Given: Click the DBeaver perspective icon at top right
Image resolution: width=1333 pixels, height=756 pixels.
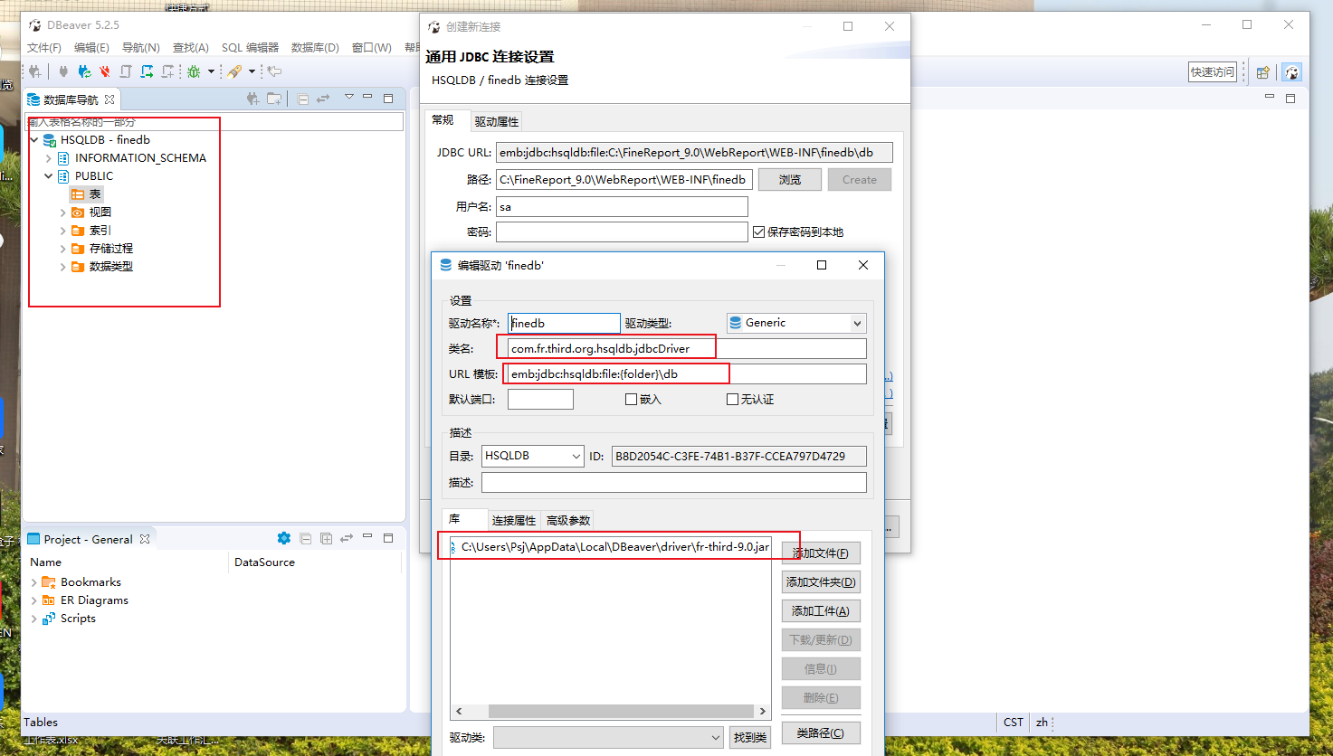Looking at the screenshot, I should pos(1291,72).
